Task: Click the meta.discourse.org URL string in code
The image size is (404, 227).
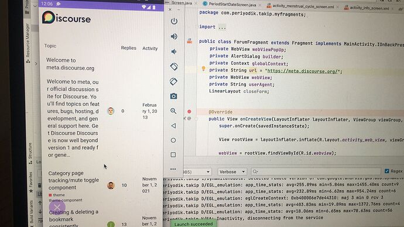Action: tap(303, 71)
